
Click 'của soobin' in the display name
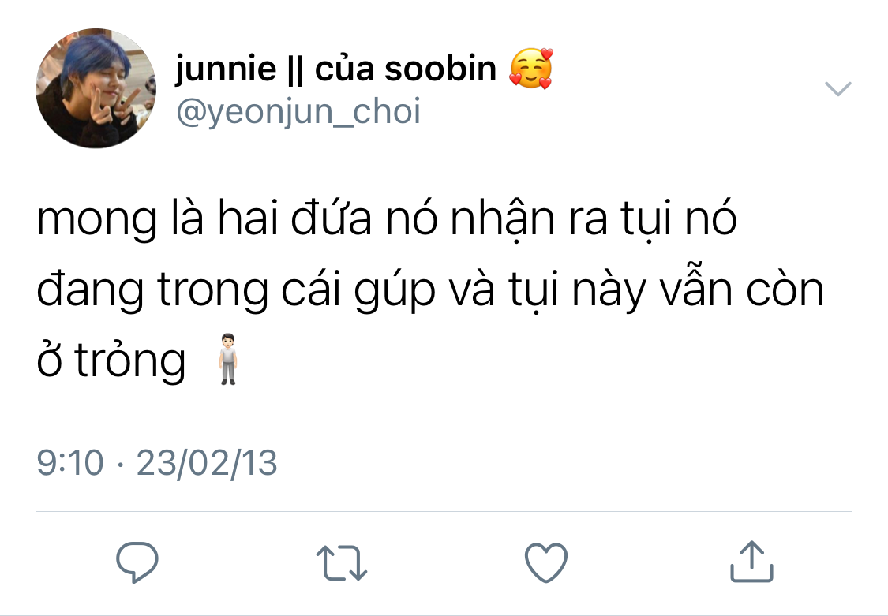coord(406,69)
